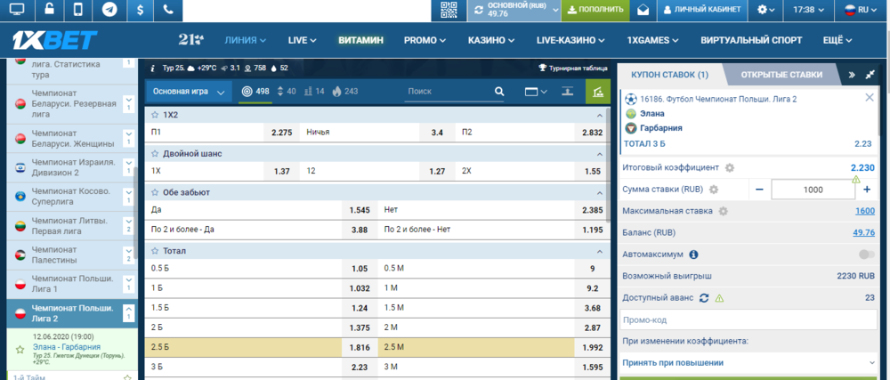Click the telephone callback icon
890x380 pixels.
pyautogui.click(x=168, y=10)
